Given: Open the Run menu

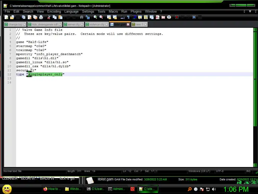Looking at the screenshot, I should [124, 11].
